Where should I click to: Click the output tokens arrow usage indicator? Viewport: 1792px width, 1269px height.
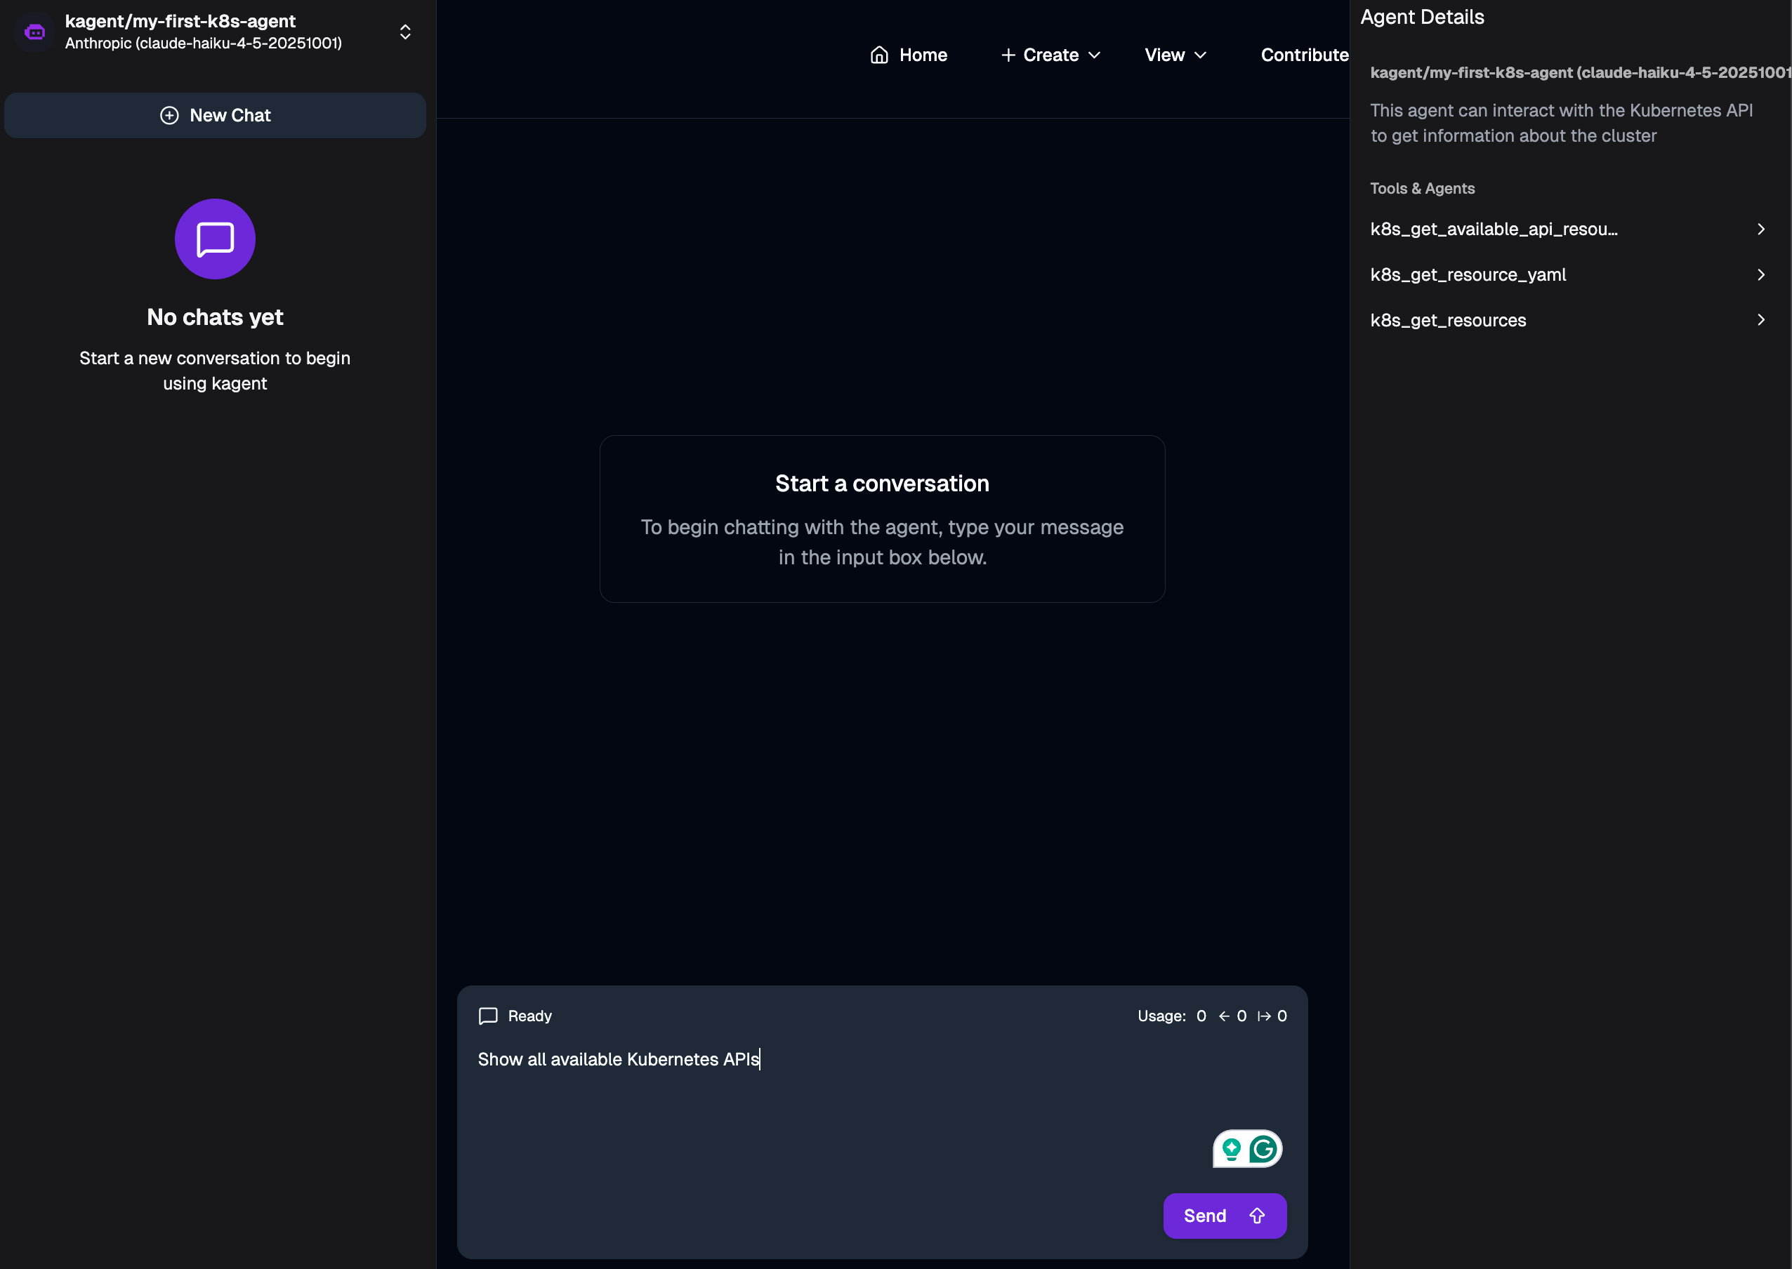1264,1016
